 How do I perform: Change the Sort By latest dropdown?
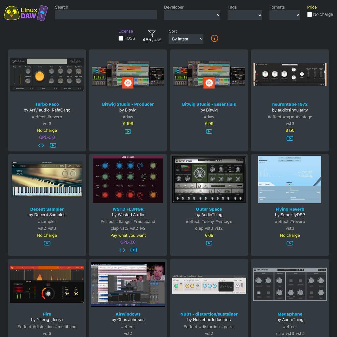186,39
